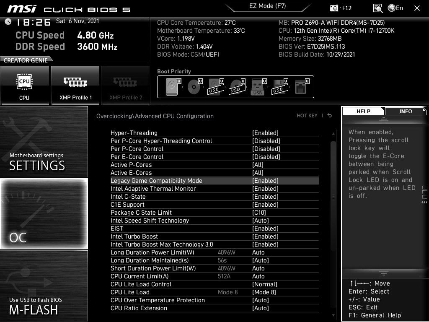Click the side panel triple-arrow expander

click(x=424, y=203)
